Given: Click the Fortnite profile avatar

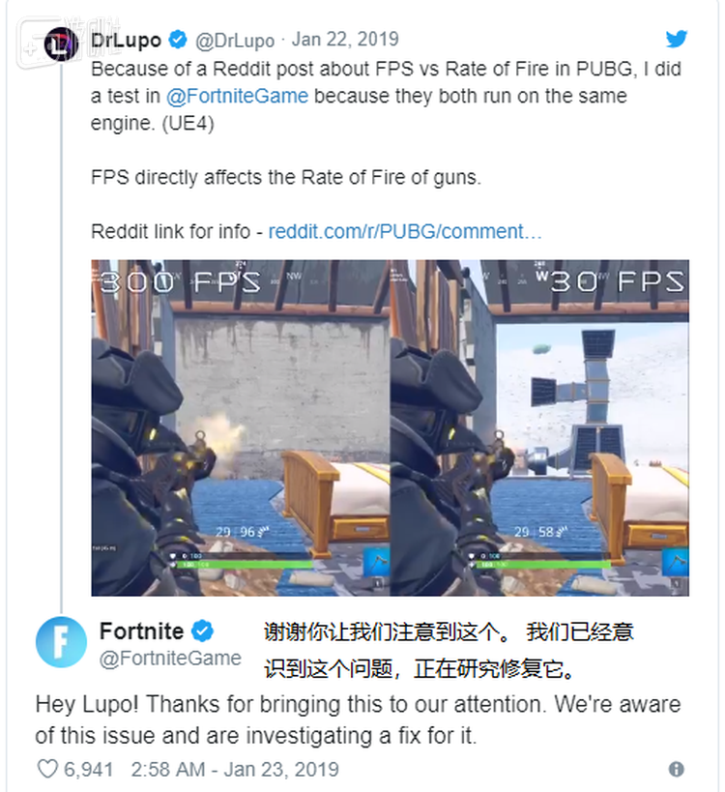Looking at the screenshot, I should (x=61, y=641).
